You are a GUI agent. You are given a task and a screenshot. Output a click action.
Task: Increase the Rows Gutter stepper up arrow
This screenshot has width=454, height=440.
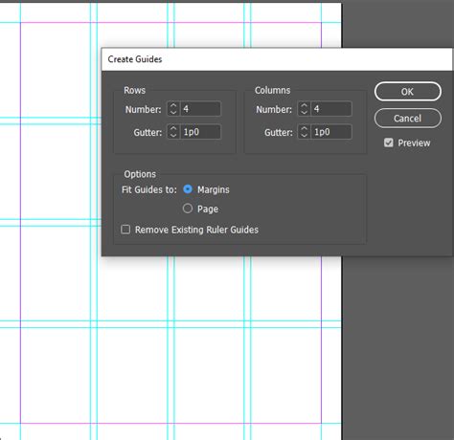(173, 129)
